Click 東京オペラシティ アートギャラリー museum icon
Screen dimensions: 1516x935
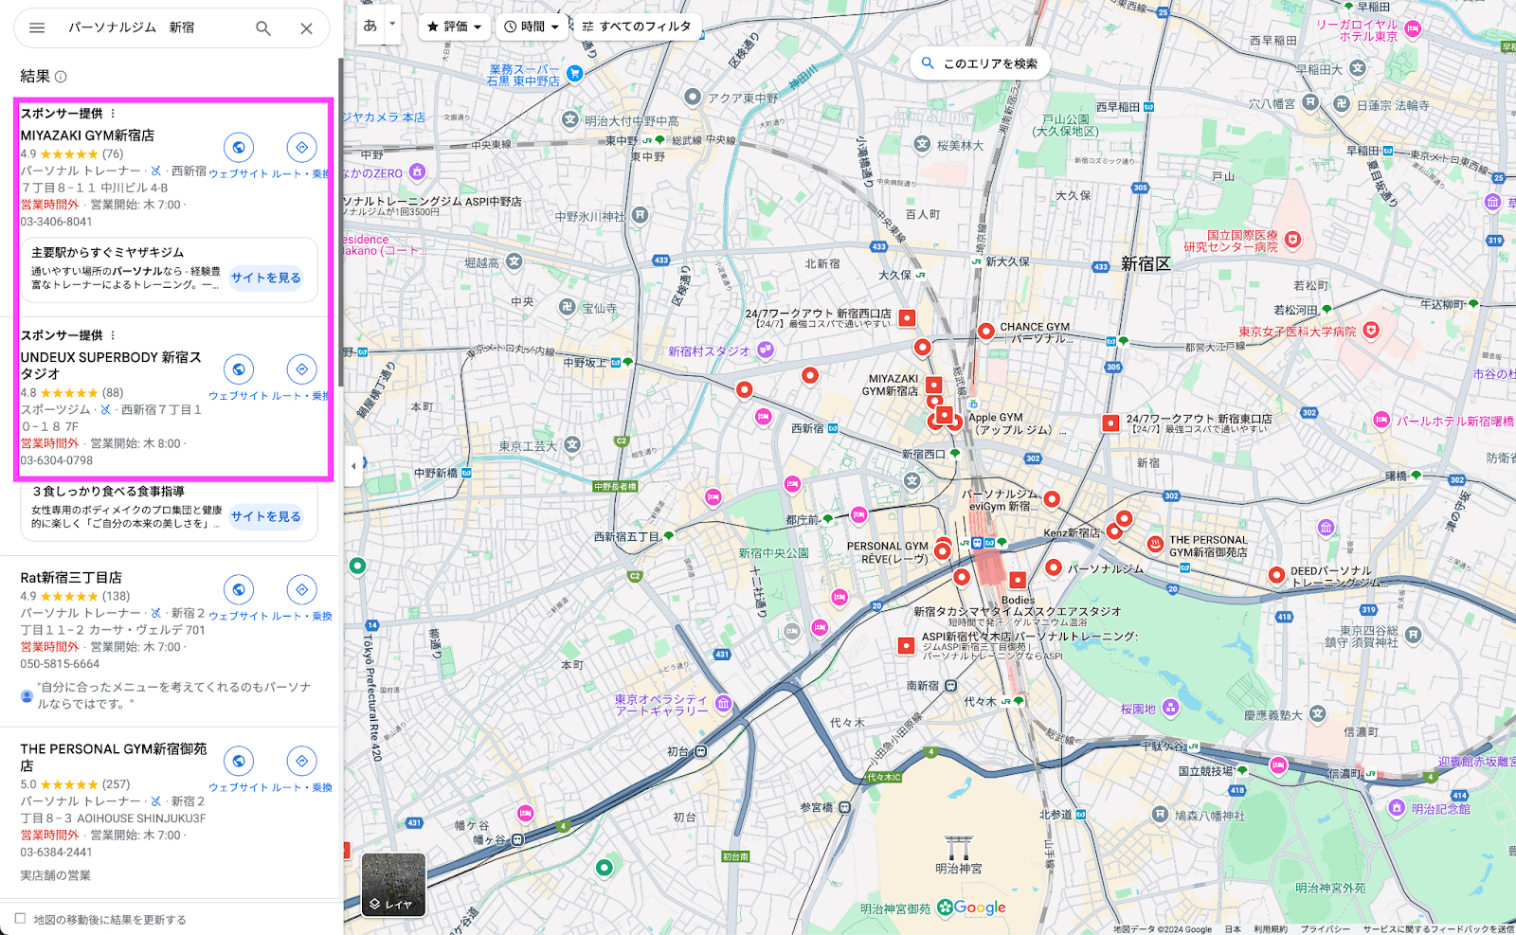click(724, 703)
